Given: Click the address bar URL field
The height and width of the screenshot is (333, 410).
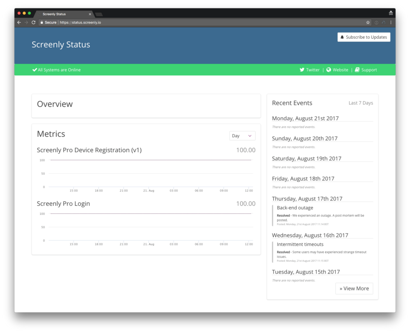Looking at the screenshot, I should click(x=205, y=23).
